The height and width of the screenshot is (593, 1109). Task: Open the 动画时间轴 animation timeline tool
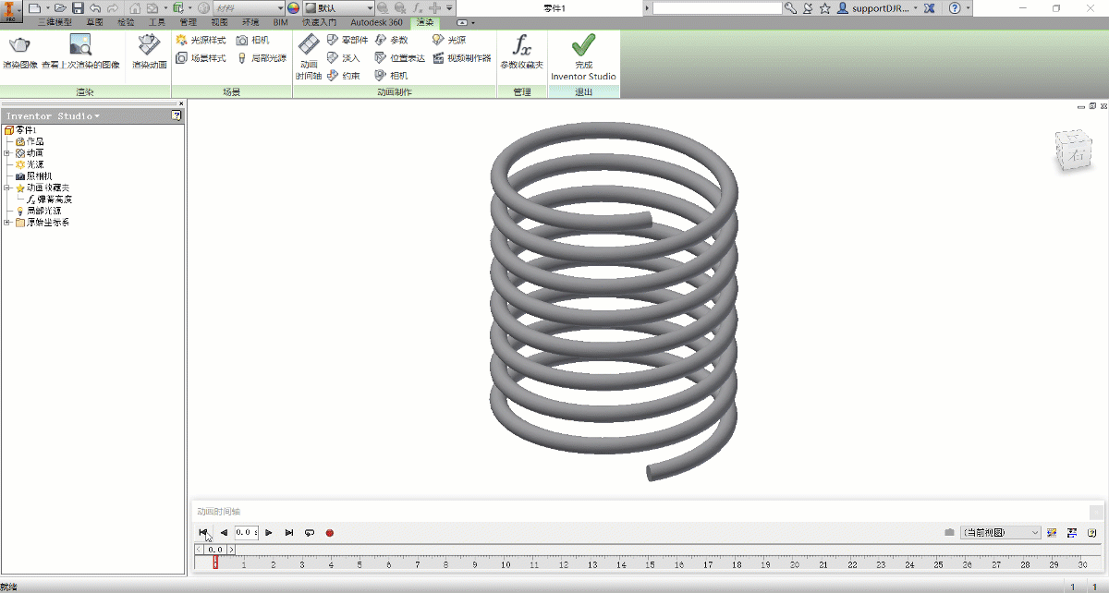pos(309,56)
